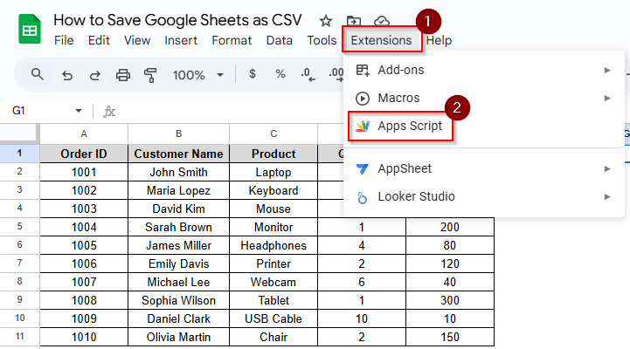This screenshot has width=630, height=349.
Task: Choose Apps Script from Extensions menu
Action: [x=409, y=127]
